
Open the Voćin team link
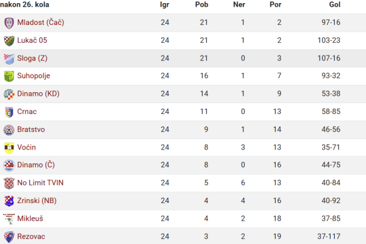coord(26,148)
